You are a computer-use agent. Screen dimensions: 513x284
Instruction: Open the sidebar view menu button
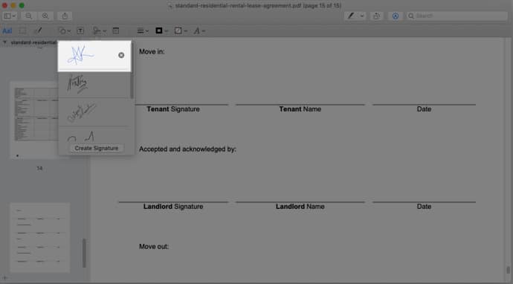pos(10,16)
